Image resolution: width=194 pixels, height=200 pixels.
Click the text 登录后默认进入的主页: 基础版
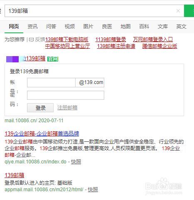point(39,183)
